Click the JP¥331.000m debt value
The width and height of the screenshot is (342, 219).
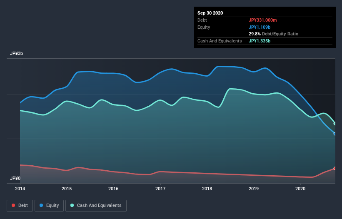[262, 20]
